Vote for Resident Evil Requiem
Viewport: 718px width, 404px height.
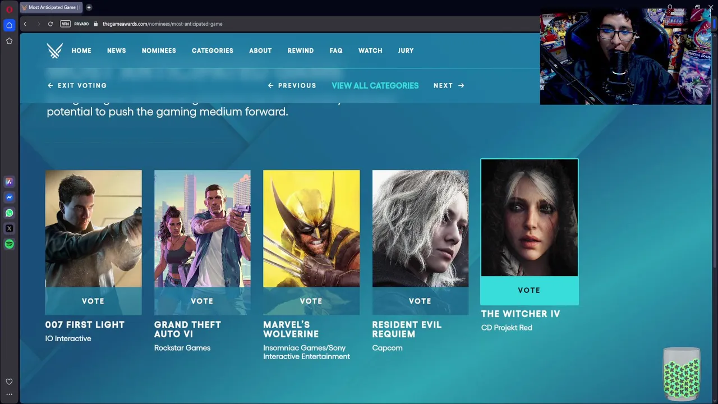(420, 301)
